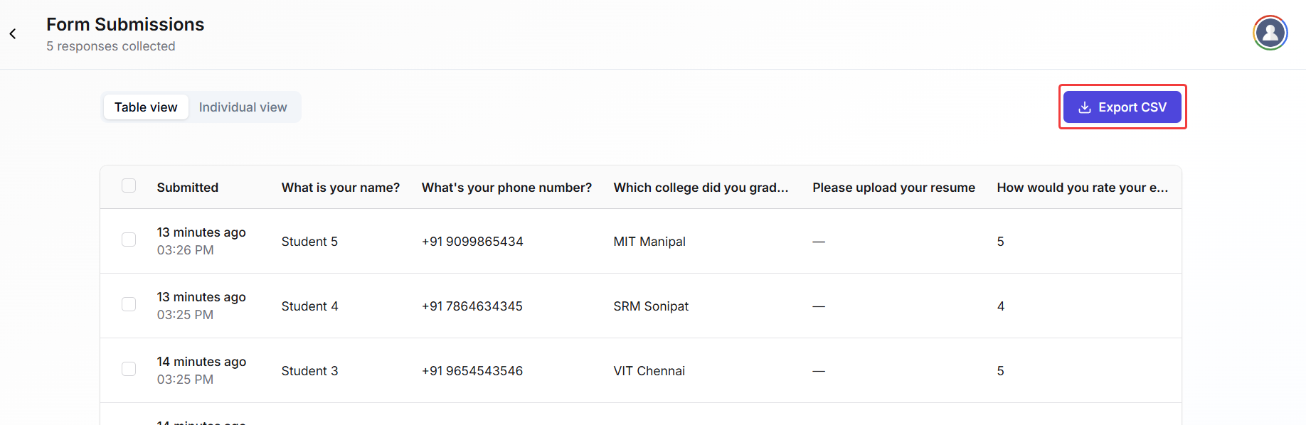Click the "How would you rate" header
Image resolution: width=1306 pixels, height=425 pixels.
coord(1082,188)
